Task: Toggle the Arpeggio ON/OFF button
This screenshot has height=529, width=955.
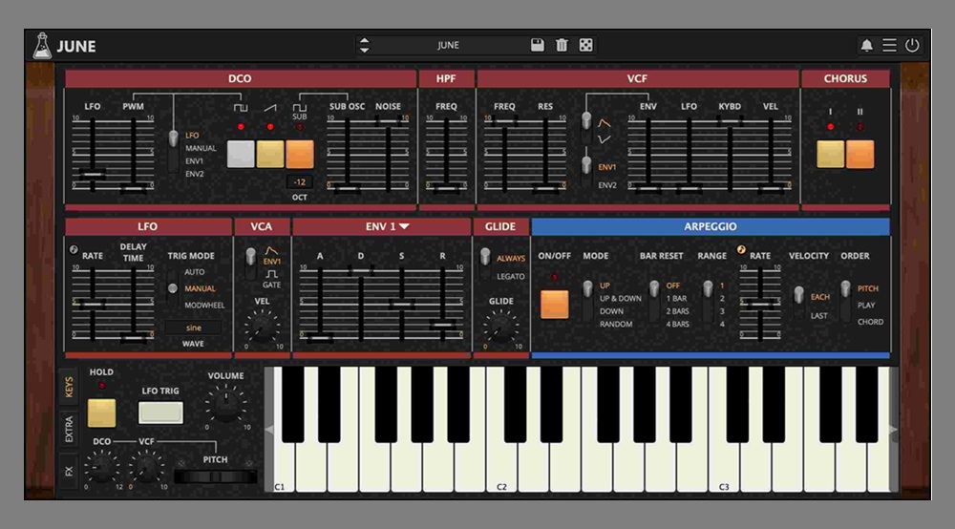Action: [554, 304]
